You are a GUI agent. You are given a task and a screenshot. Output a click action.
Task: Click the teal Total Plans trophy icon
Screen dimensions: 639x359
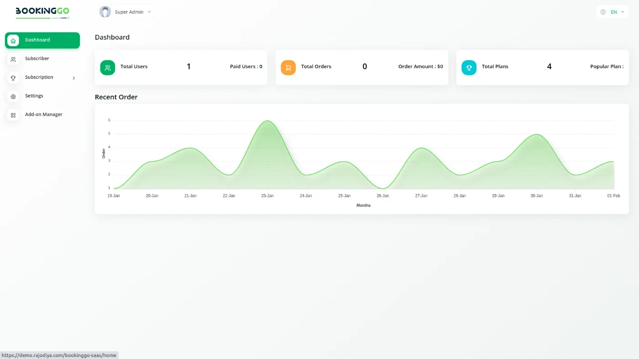pos(469,67)
